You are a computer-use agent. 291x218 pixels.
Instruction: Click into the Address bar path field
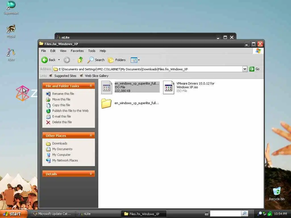(147, 69)
